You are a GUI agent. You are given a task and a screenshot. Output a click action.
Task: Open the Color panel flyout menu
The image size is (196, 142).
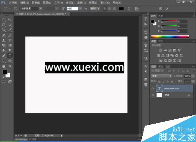(194, 16)
